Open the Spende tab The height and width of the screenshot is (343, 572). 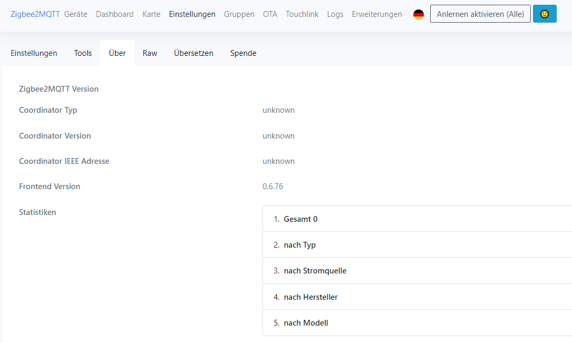(243, 53)
